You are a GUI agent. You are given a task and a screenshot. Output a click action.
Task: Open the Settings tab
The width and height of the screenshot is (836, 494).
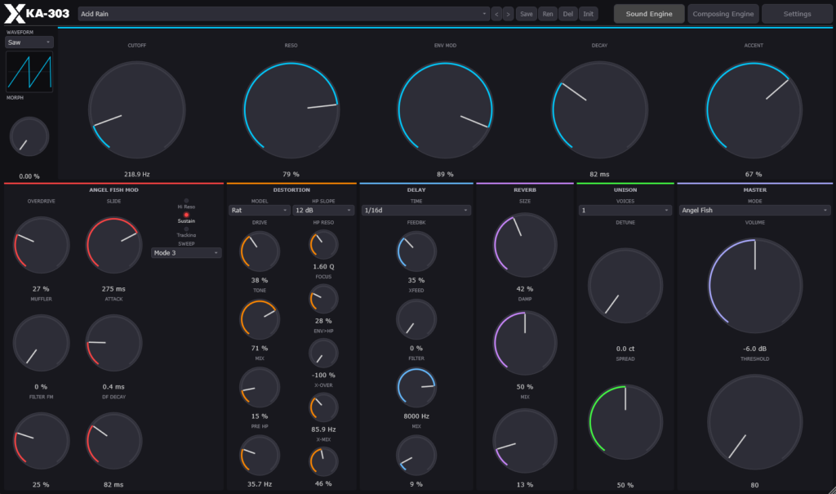pyautogui.click(x=797, y=14)
